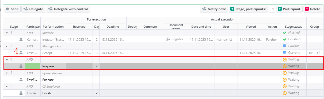Click blue flag icon in Accept row status
324x99 pixels.
click(285, 53)
